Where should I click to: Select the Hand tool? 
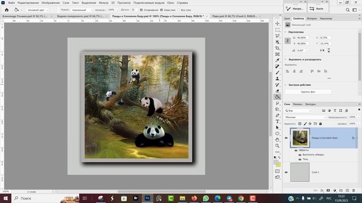pyautogui.click(x=277, y=140)
